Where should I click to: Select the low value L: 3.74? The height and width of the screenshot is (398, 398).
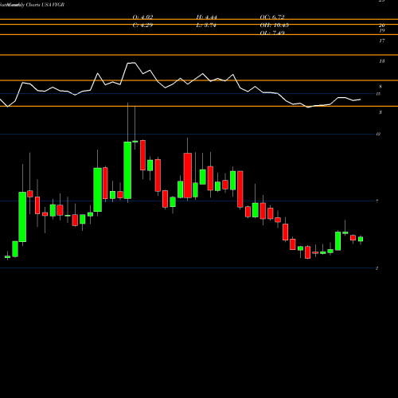tap(206, 25)
